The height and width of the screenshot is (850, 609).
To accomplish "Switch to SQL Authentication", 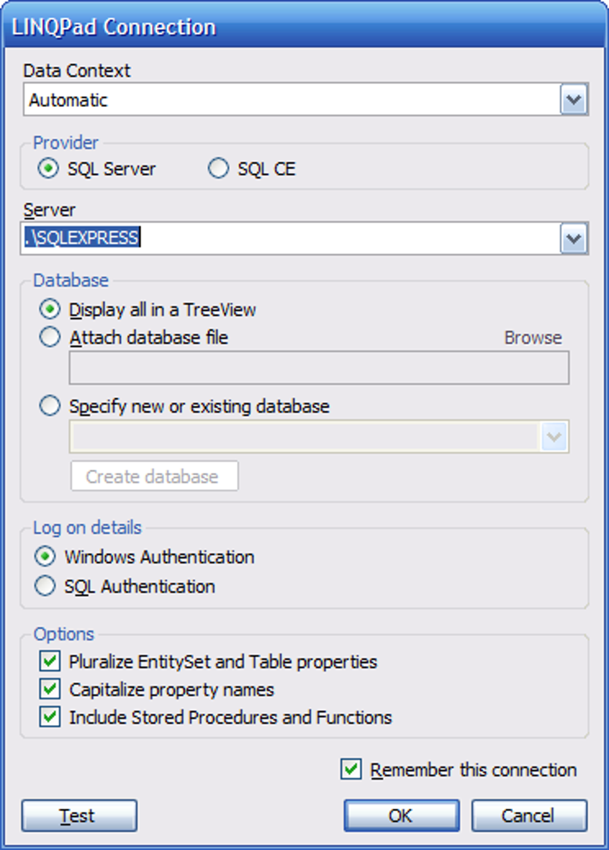I will [45, 586].
